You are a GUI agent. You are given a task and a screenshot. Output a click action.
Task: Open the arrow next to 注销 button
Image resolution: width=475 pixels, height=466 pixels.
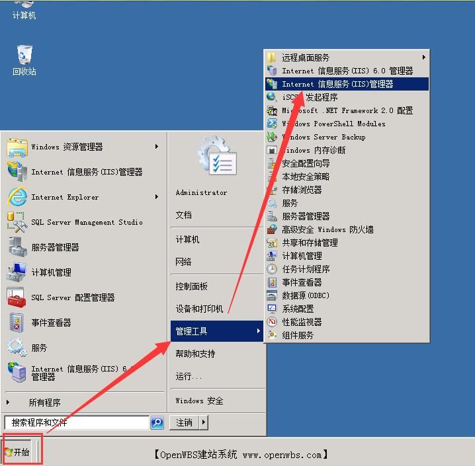pyautogui.click(x=203, y=422)
